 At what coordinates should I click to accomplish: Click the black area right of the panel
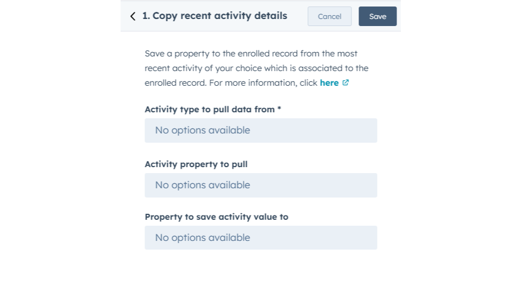coord(462,146)
